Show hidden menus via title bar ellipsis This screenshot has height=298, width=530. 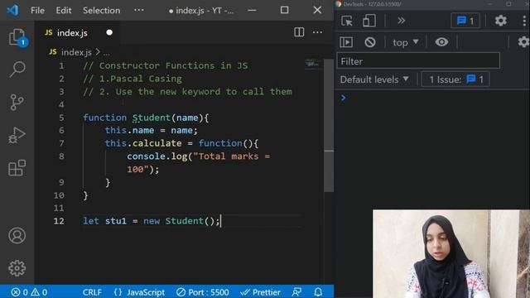(x=139, y=10)
